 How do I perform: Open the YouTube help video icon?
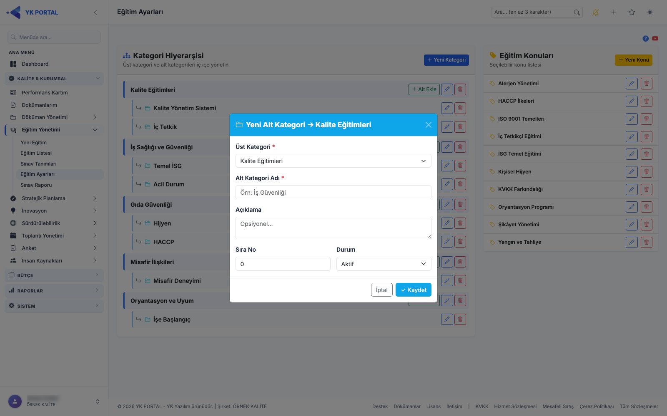click(655, 38)
